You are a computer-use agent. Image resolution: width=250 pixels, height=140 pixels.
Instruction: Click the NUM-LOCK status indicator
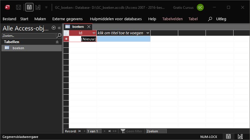tap(209, 137)
